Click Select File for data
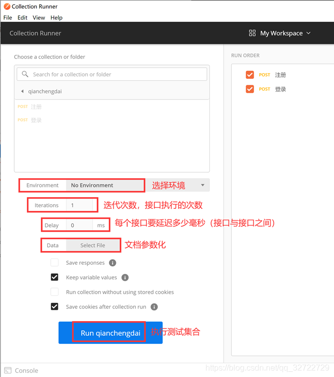 (93, 245)
